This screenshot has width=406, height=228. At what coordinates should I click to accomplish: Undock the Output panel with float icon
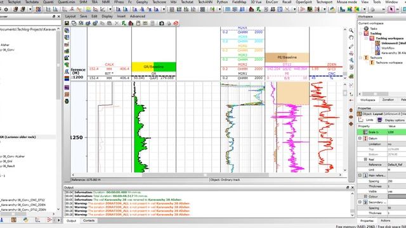[348, 187]
